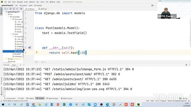The image size is (191, 107).
Task: Expand the migrations folder arrow
Action: pyautogui.click(x=13, y=37)
